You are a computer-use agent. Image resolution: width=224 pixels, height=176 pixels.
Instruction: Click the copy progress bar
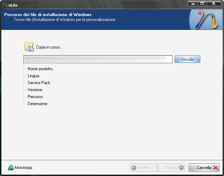pos(98,59)
